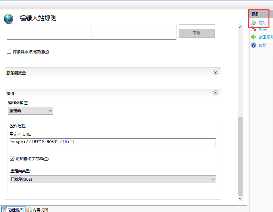Uncheck the 附加查询字符串(Q) checkbox
Screen dimensions: 273x212
click(x=12, y=159)
